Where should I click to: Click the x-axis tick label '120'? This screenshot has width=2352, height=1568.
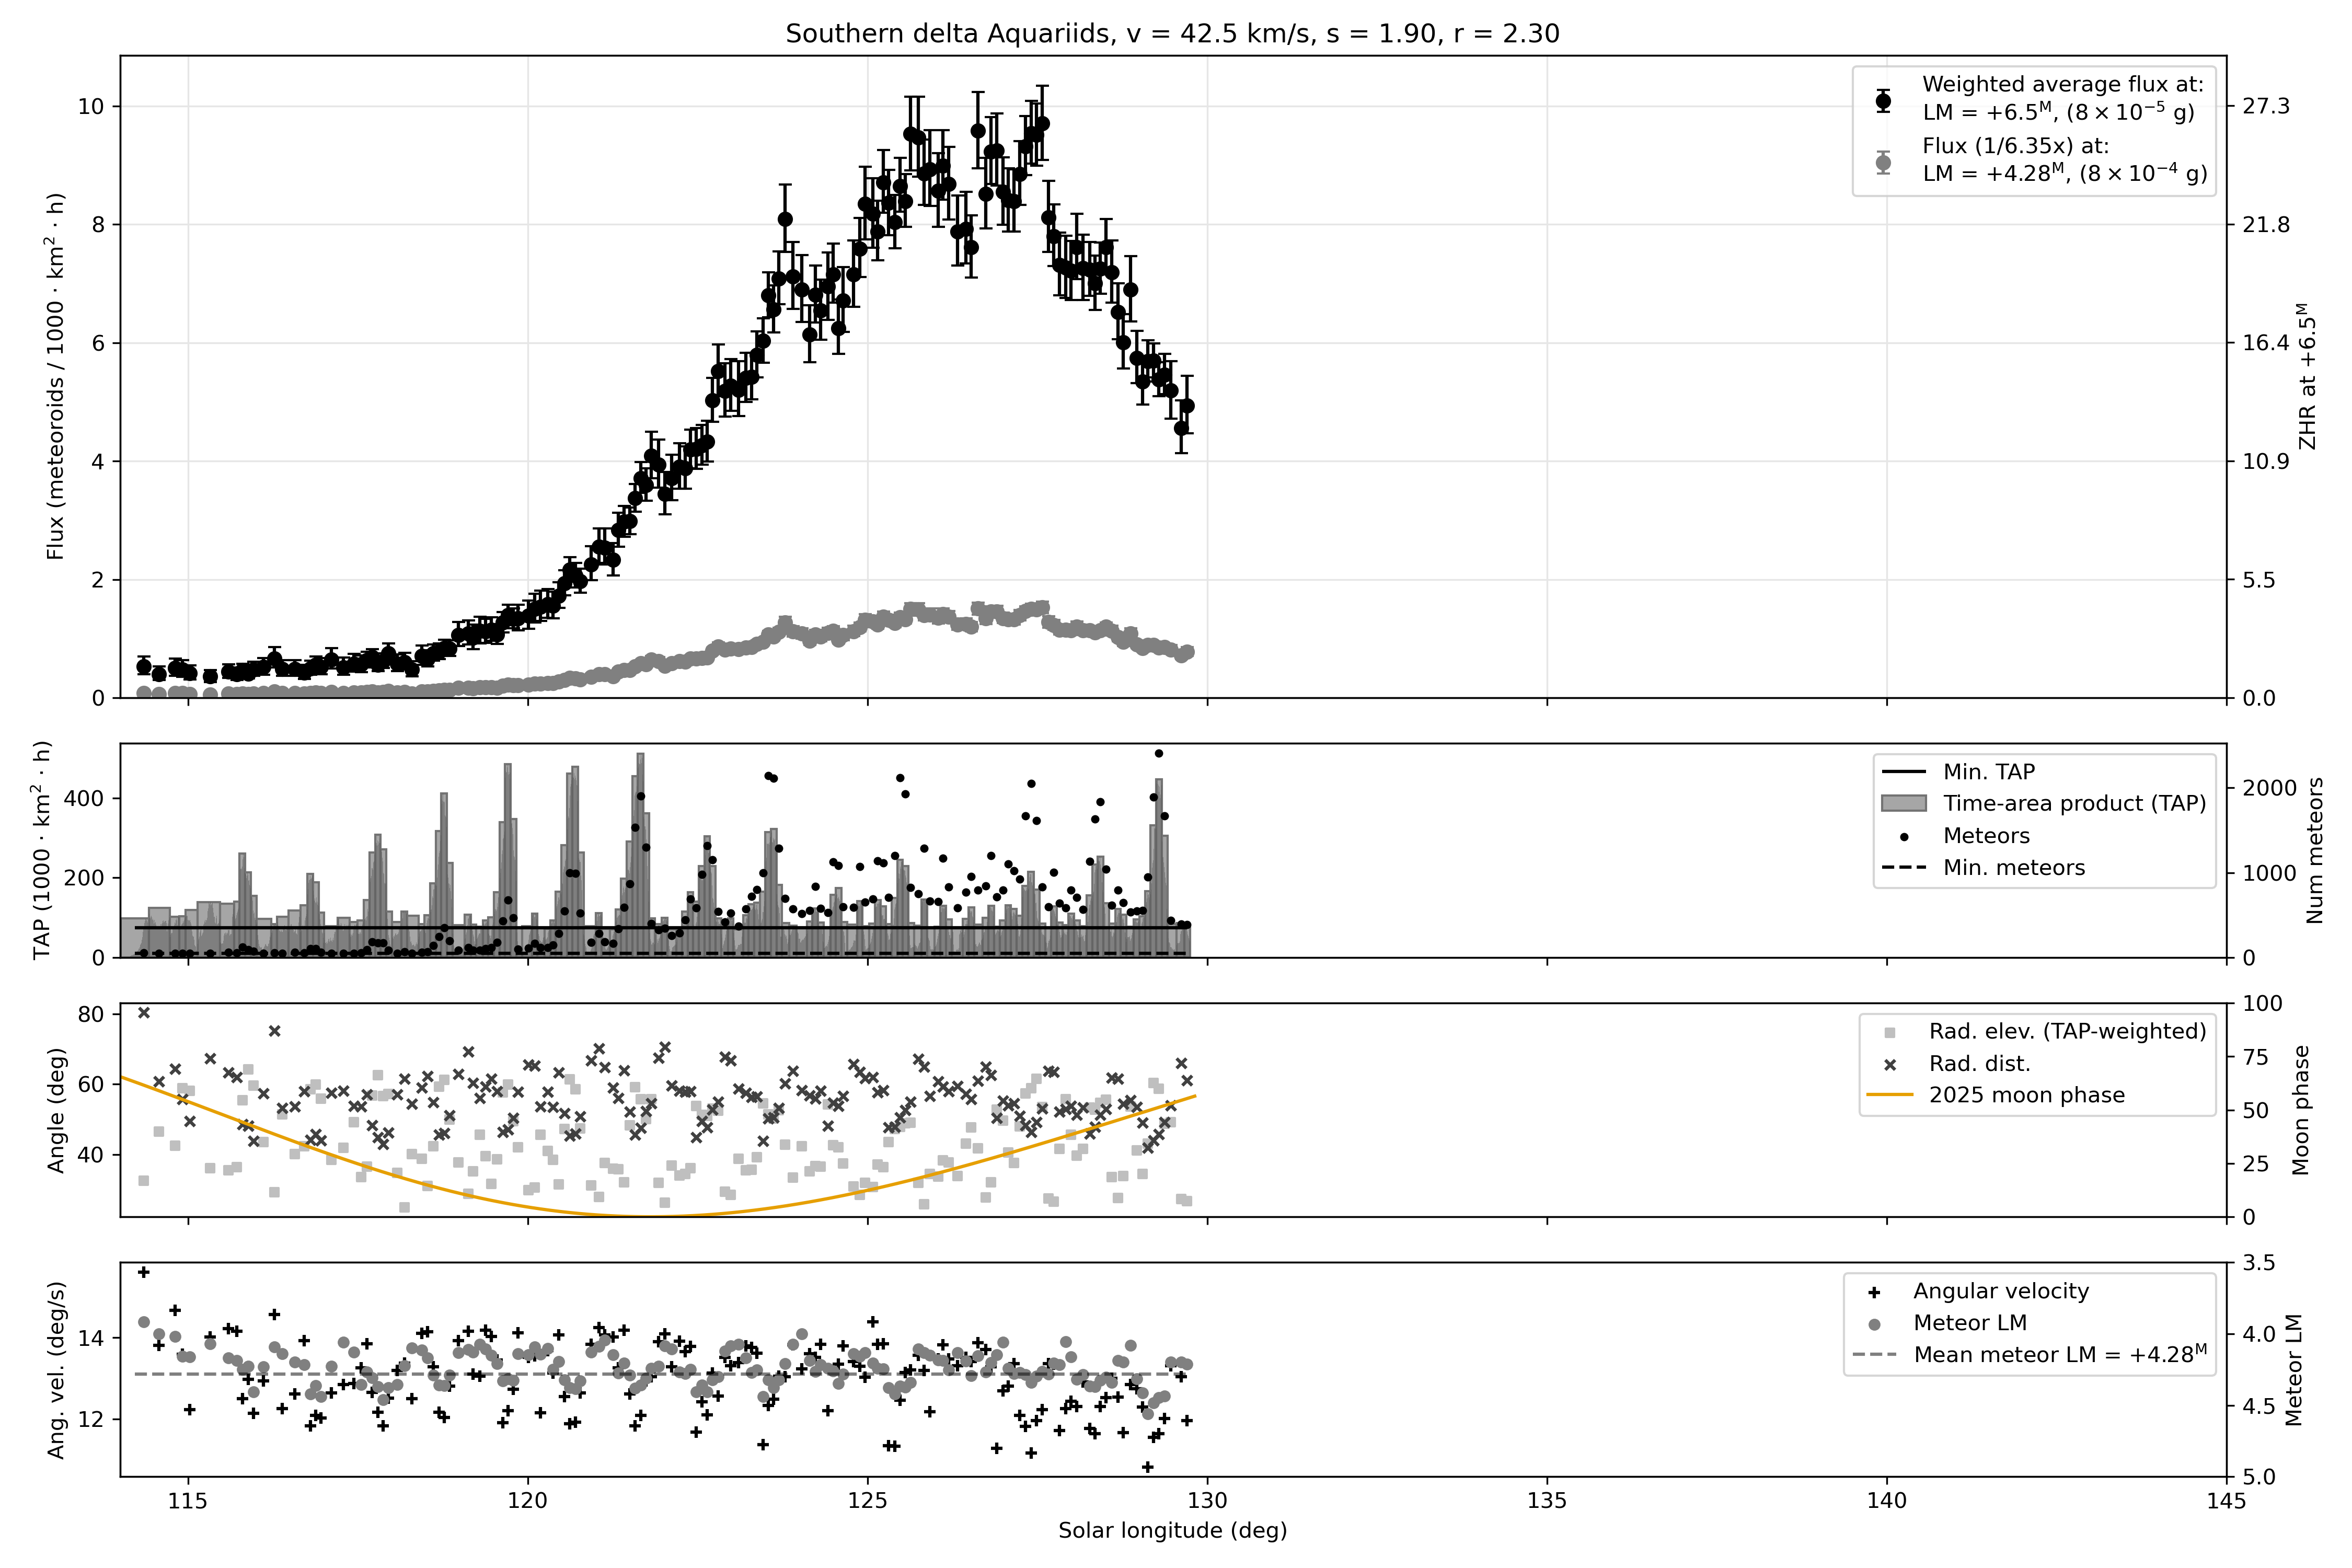(x=528, y=1501)
